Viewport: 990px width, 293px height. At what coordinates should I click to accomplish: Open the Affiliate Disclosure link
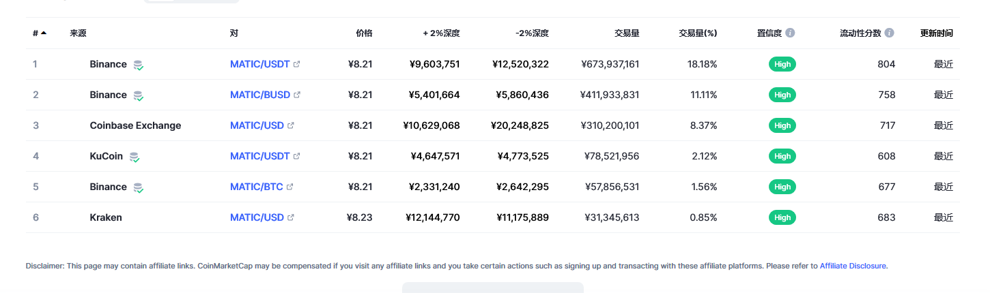[x=853, y=266]
